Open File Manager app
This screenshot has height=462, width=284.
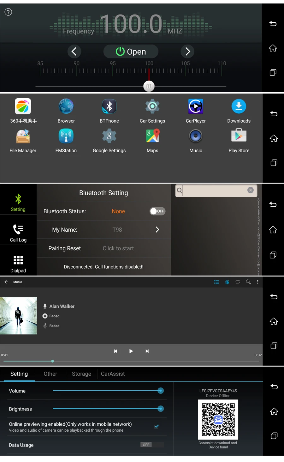click(x=23, y=136)
